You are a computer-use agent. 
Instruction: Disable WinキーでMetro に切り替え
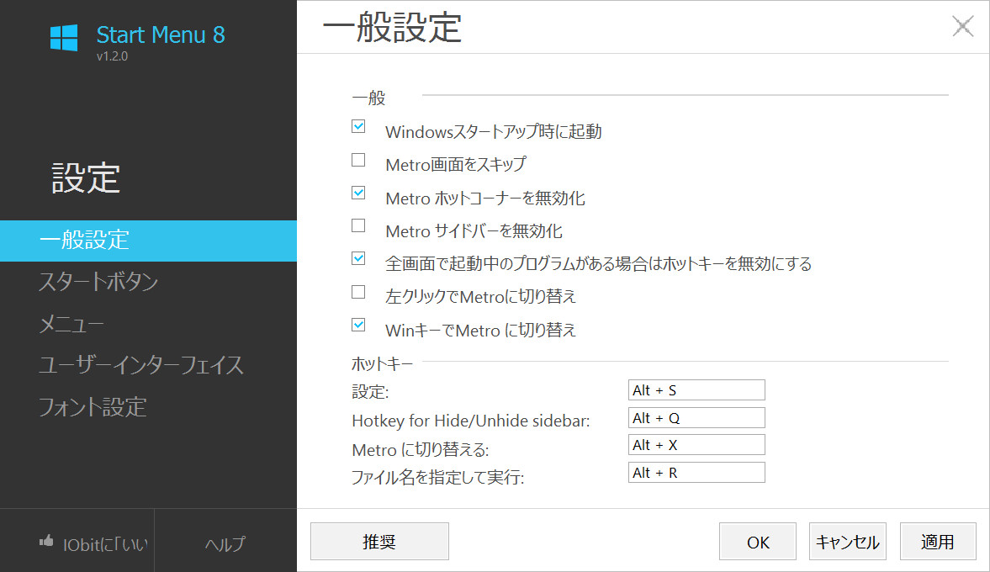click(x=358, y=325)
